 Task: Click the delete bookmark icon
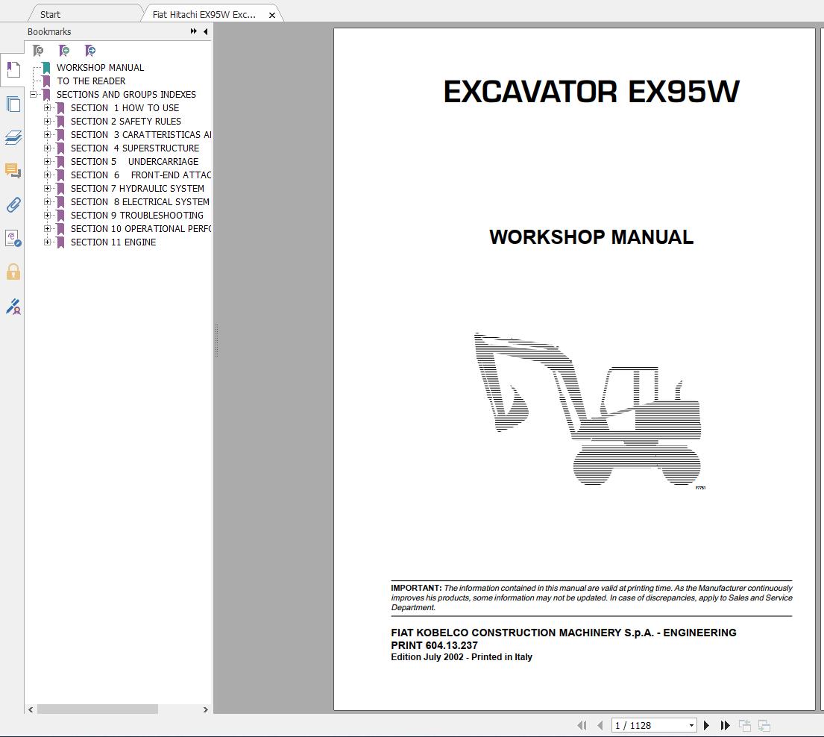pyautogui.click(x=38, y=51)
